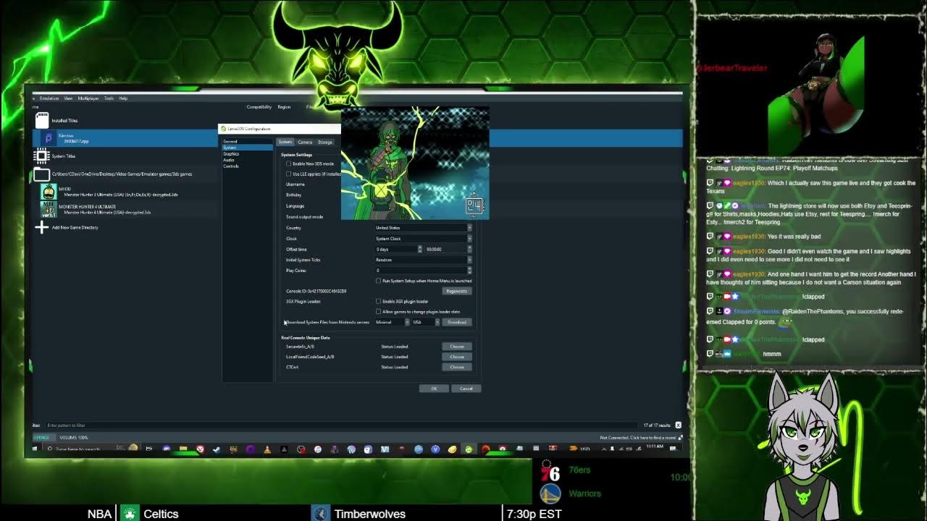
Task: Clear the filter with the X icon
Action: pos(678,425)
